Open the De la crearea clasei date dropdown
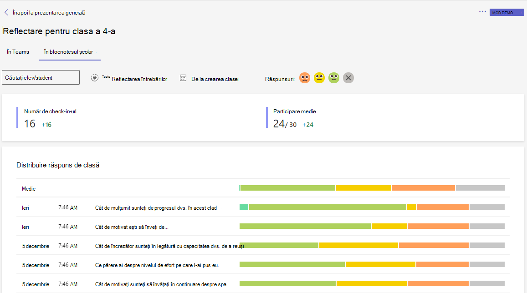The image size is (527, 293). pyautogui.click(x=215, y=79)
